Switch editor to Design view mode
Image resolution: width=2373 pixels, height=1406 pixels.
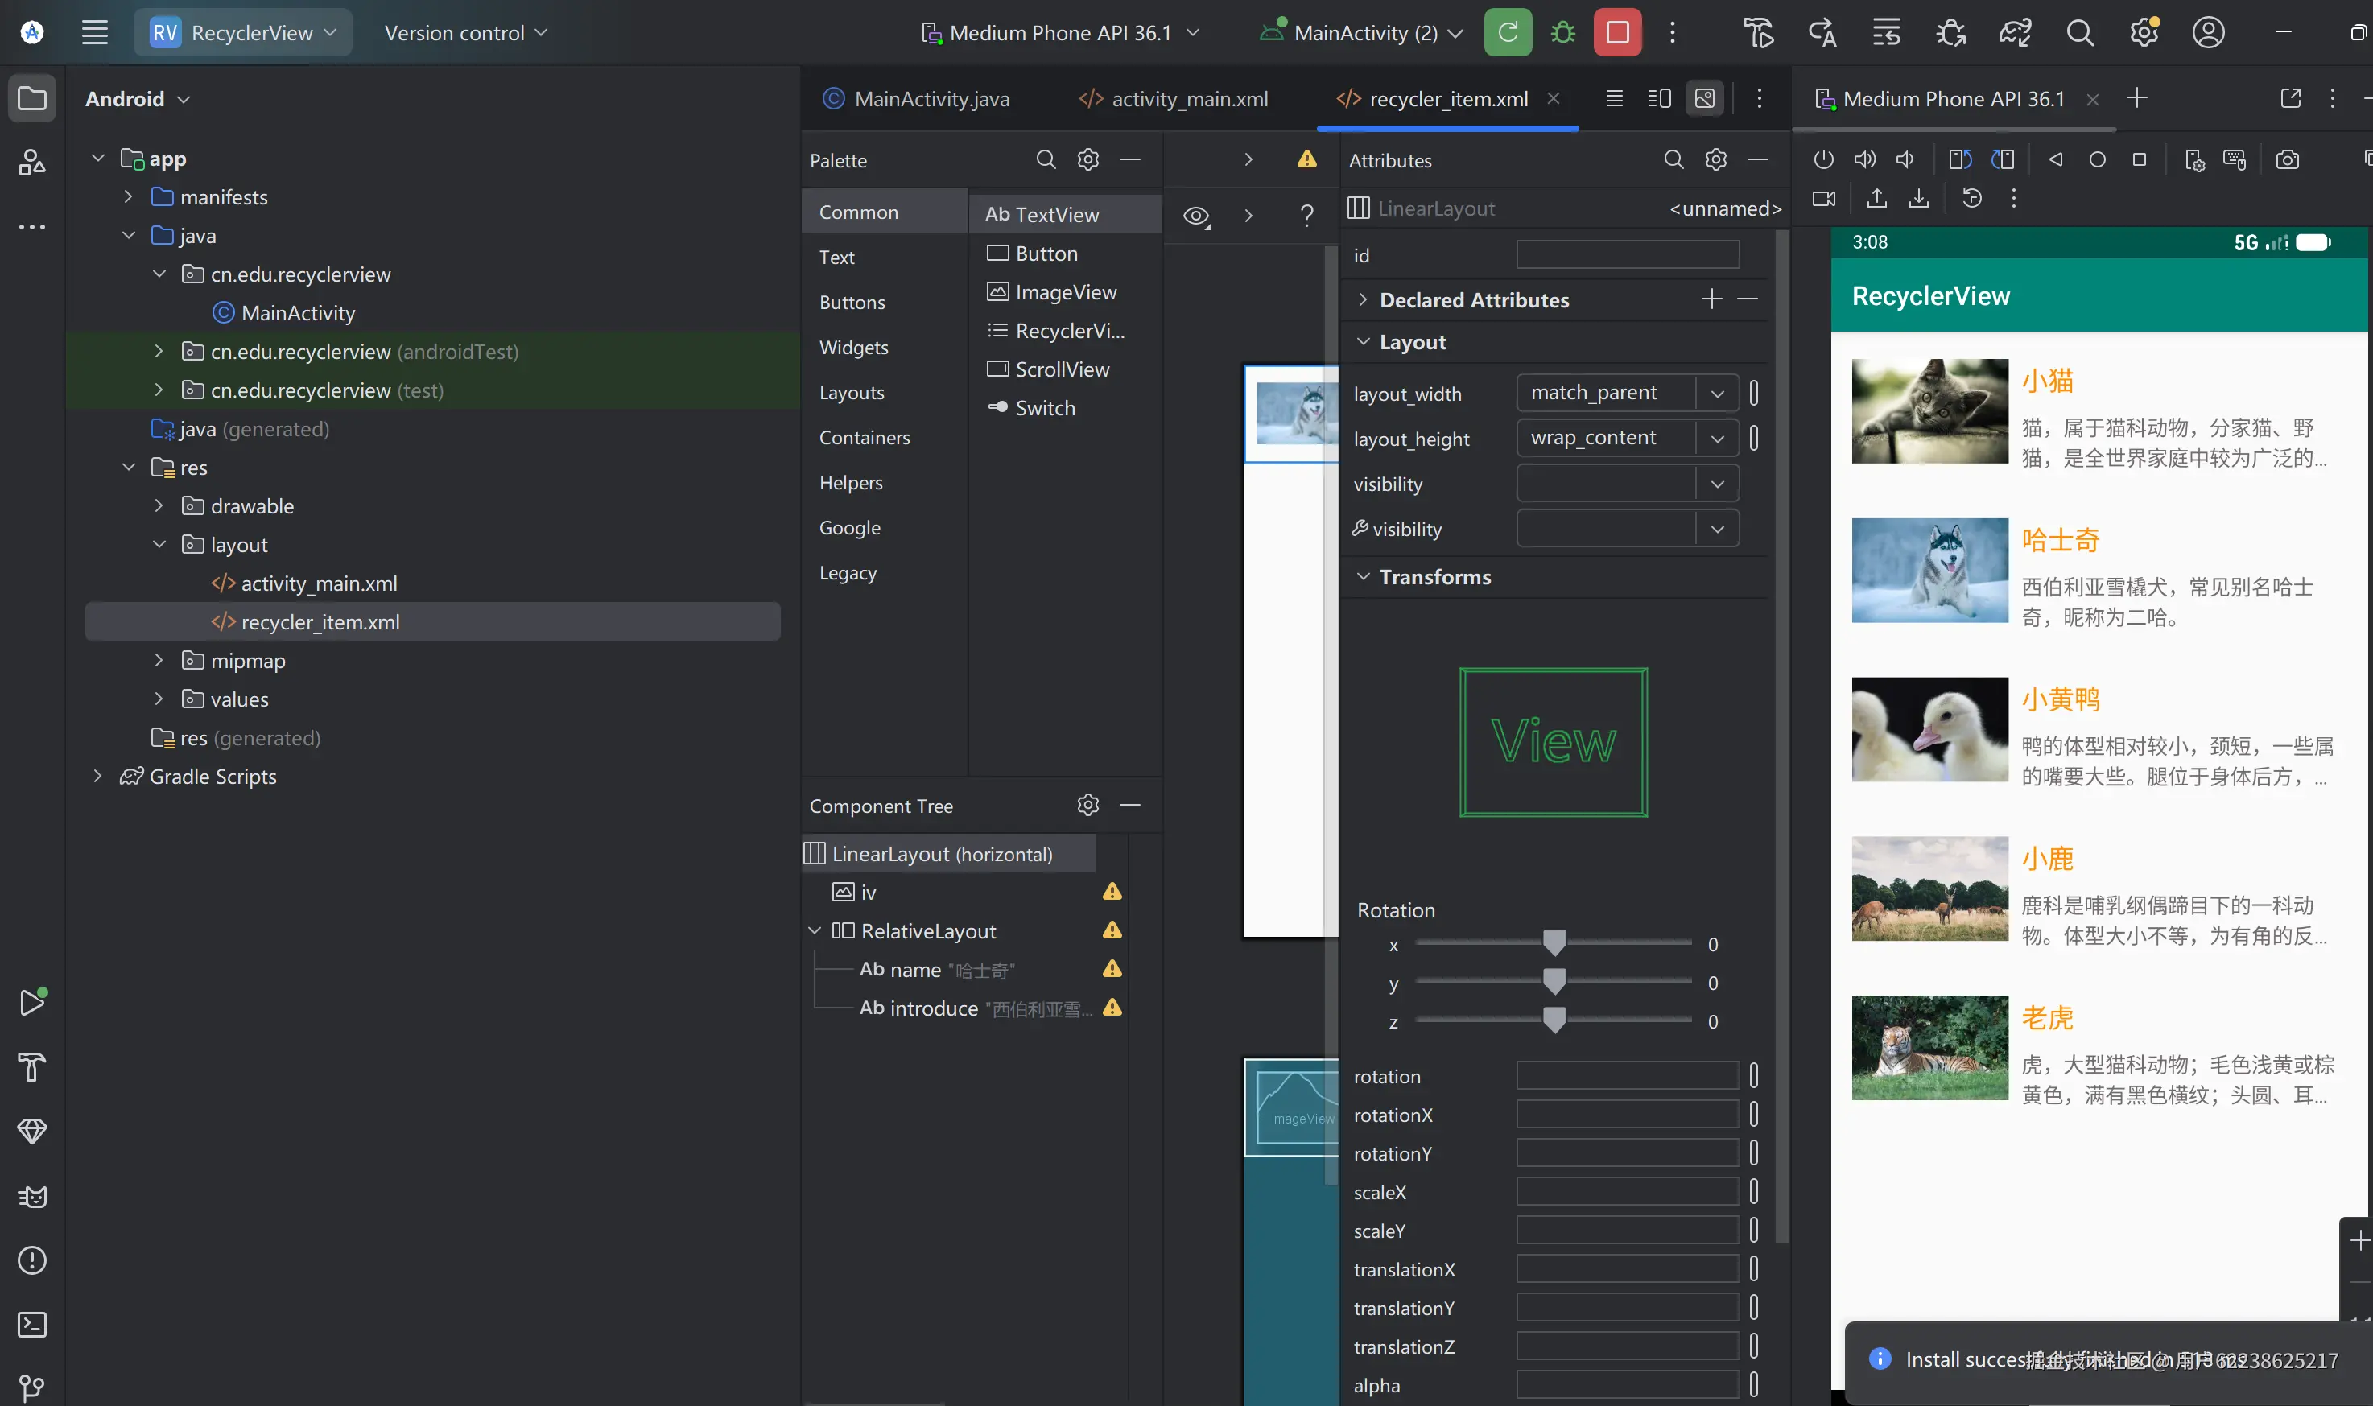pos(1704,98)
